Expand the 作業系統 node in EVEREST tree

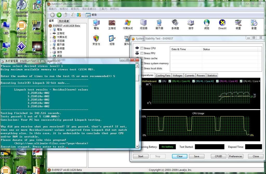coord(51,37)
